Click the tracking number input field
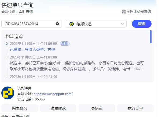Viewport: 162px width, 117px height. coord(31,24)
